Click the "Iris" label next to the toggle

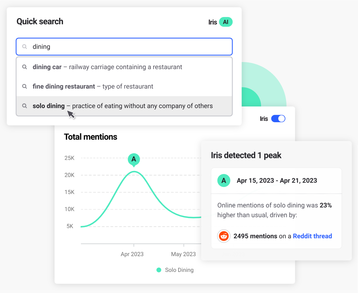[264, 119]
